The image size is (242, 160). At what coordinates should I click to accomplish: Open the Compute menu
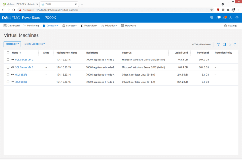pos(51,26)
